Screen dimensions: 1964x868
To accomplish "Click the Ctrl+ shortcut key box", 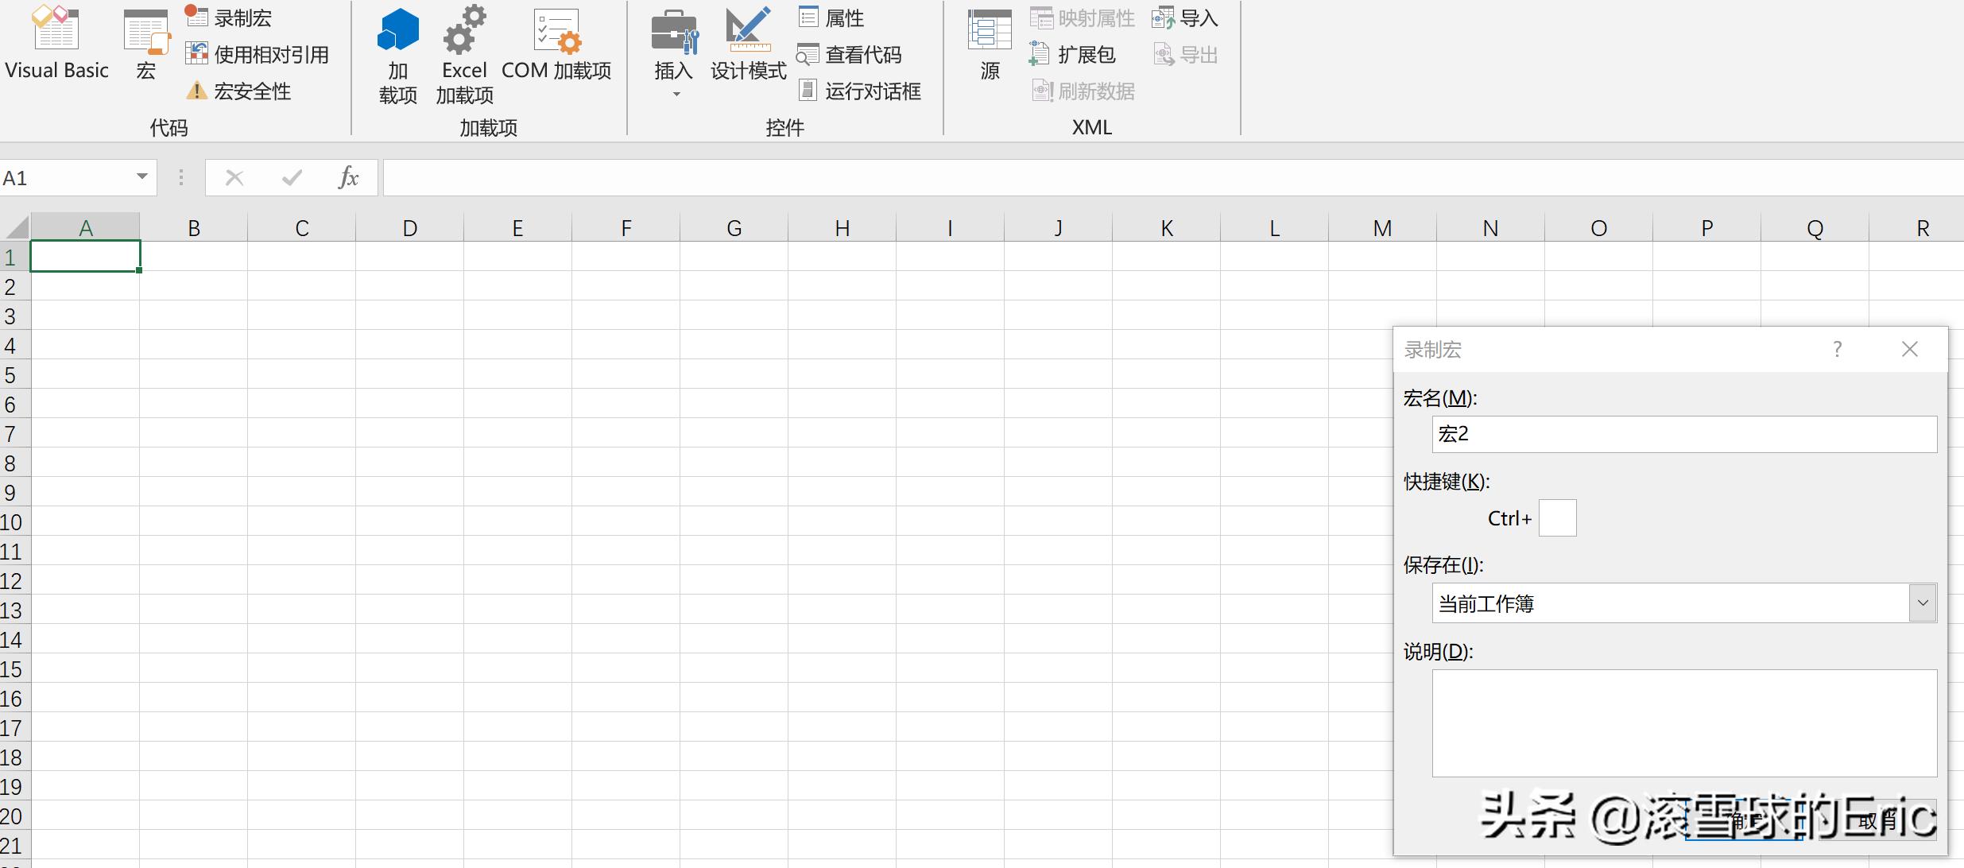I will click(x=1557, y=518).
